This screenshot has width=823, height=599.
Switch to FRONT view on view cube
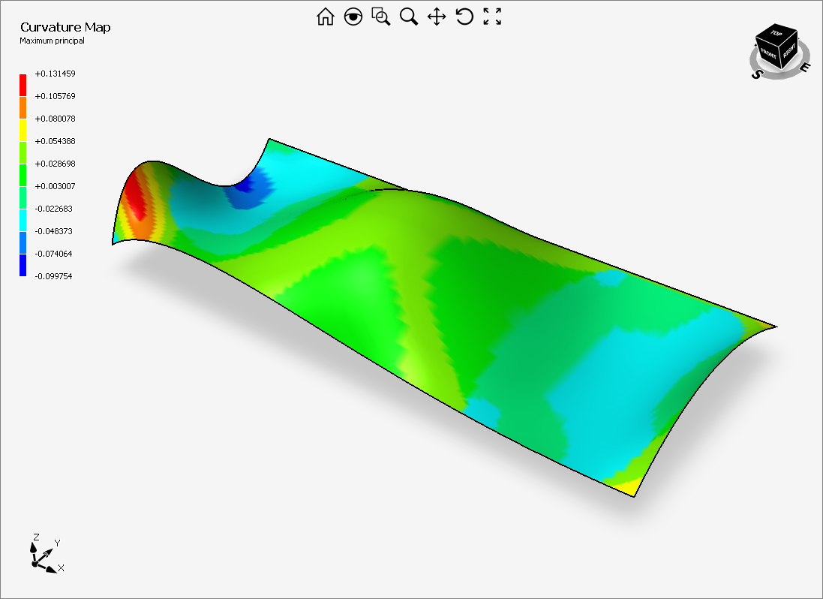pyautogui.click(x=767, y=53)
